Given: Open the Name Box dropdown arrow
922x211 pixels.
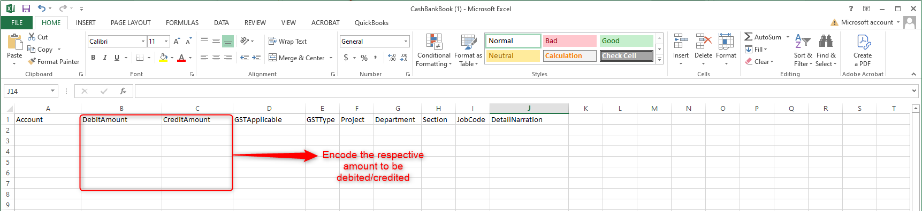Looking at the screenshot, I should (52, 91).
